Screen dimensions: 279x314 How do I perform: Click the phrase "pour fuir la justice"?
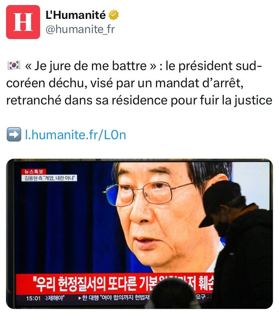click(x=221, y=100)
